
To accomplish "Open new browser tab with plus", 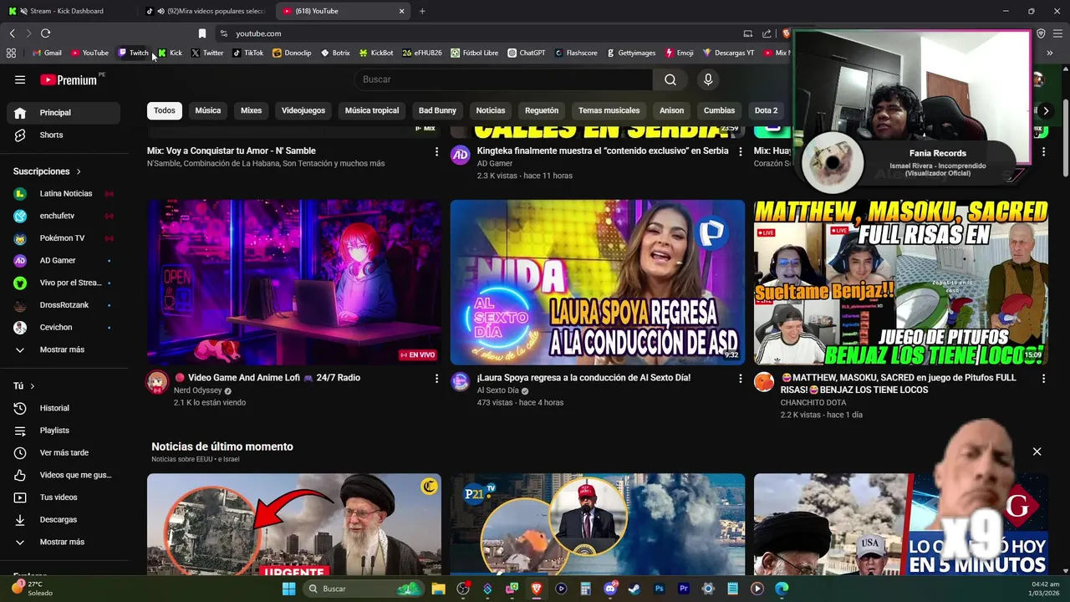I will [x=422, y=11].
